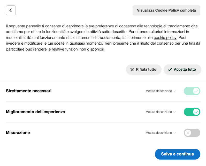Expand Mostra descrizione for Strettamente necessari
206x166 pixels.
[x=159, y=91]
